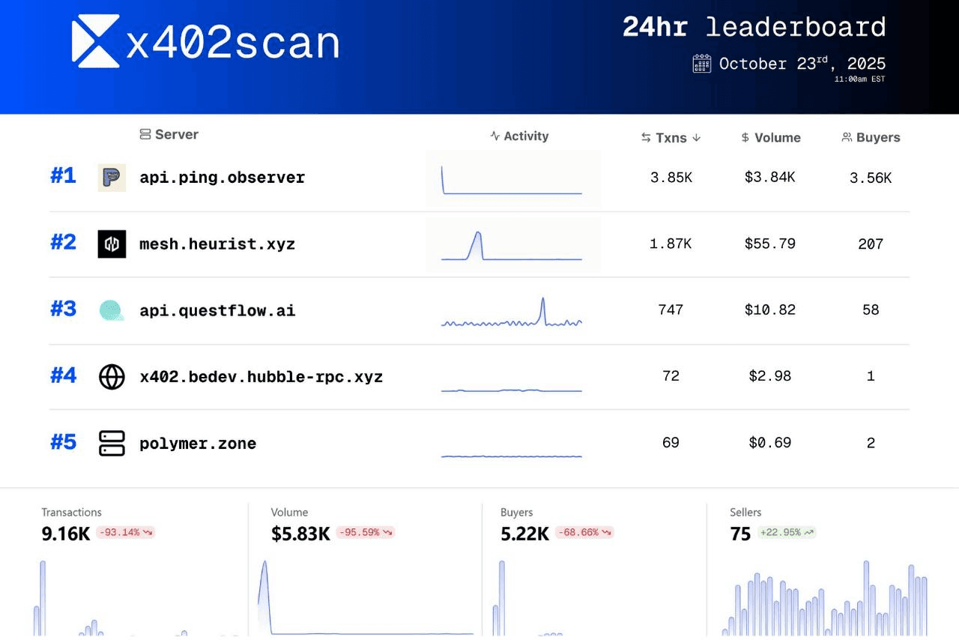The image size is (959, 640).
Task: Open the api.ping.observer server link
Action: point(222,178)
